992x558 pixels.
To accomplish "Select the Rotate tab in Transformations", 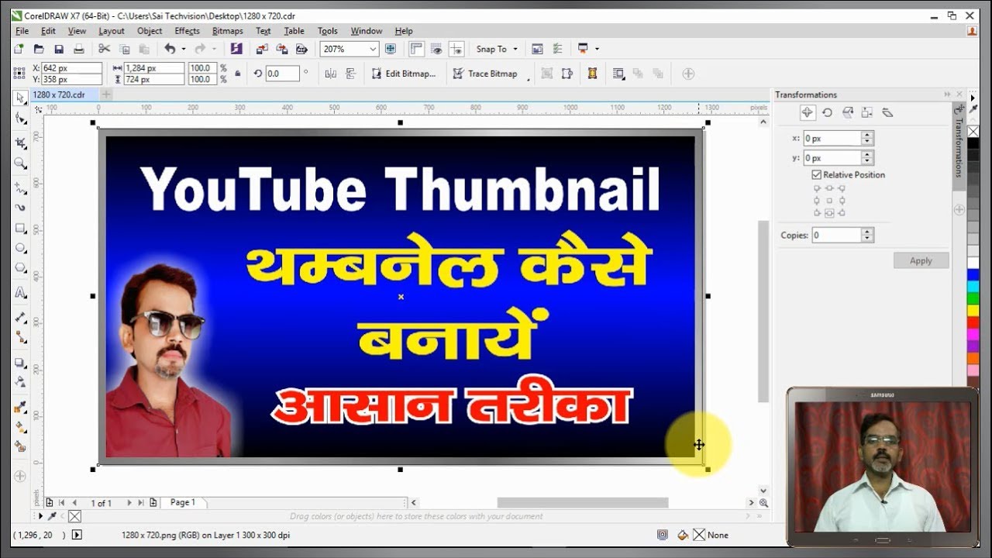I will click(827, 112).
